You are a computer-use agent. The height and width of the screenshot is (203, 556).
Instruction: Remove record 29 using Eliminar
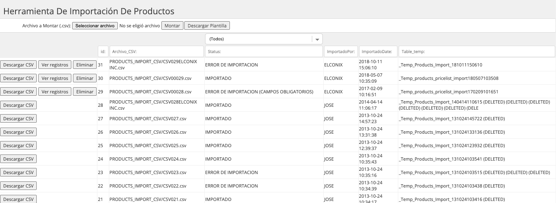[x=85, y=92]
